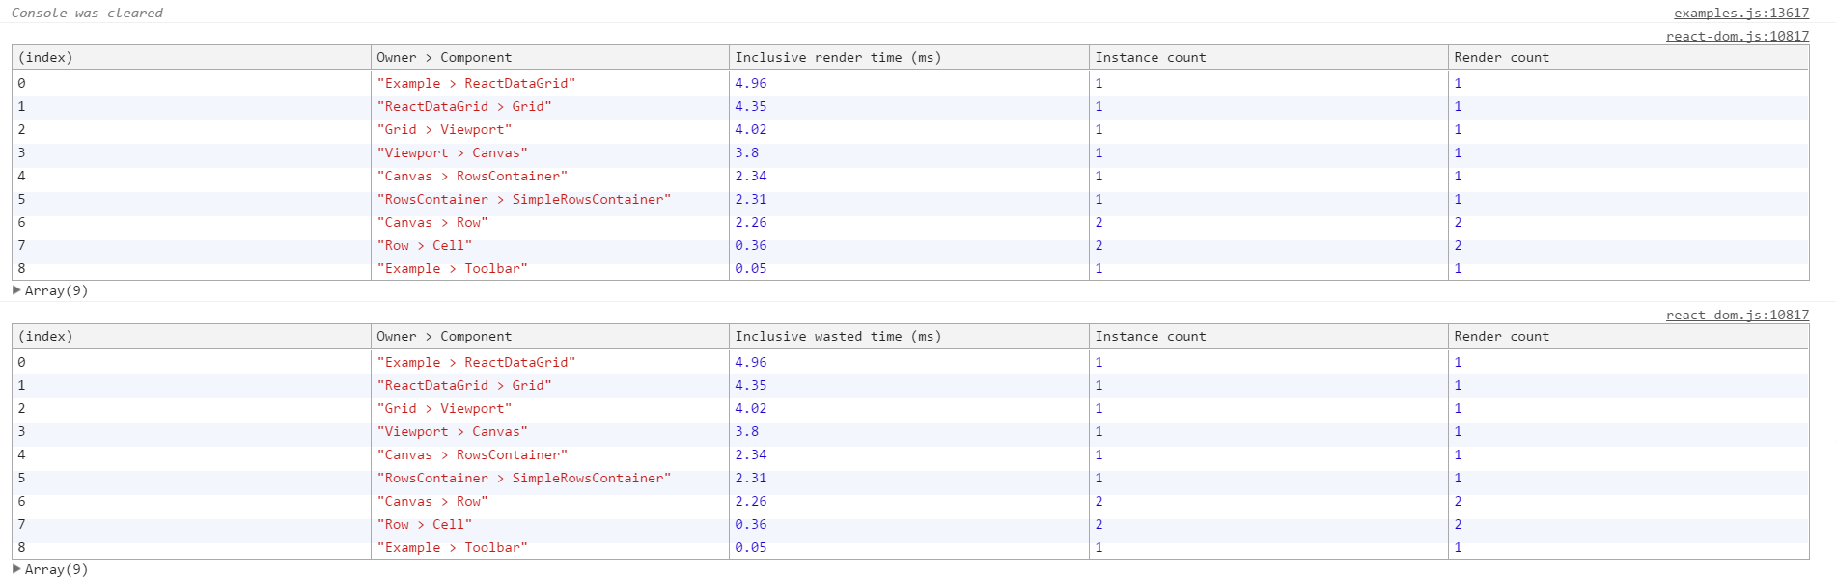Click 3.8 value in wasted time table
Viewport: 1837px width, 577px height.
pyautogui.click(x=747, y=431)
